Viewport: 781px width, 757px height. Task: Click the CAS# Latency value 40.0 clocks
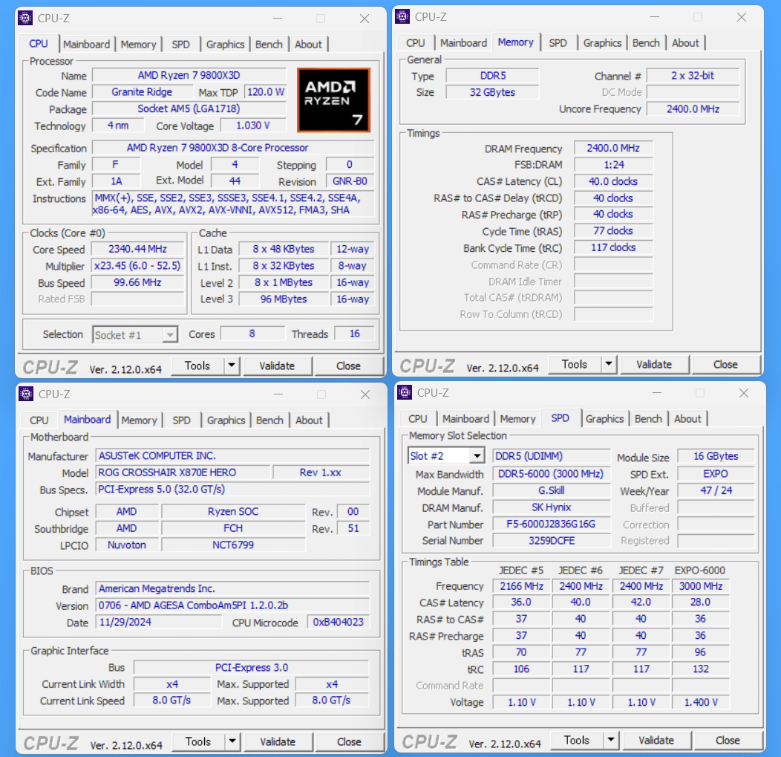point(613,181)
